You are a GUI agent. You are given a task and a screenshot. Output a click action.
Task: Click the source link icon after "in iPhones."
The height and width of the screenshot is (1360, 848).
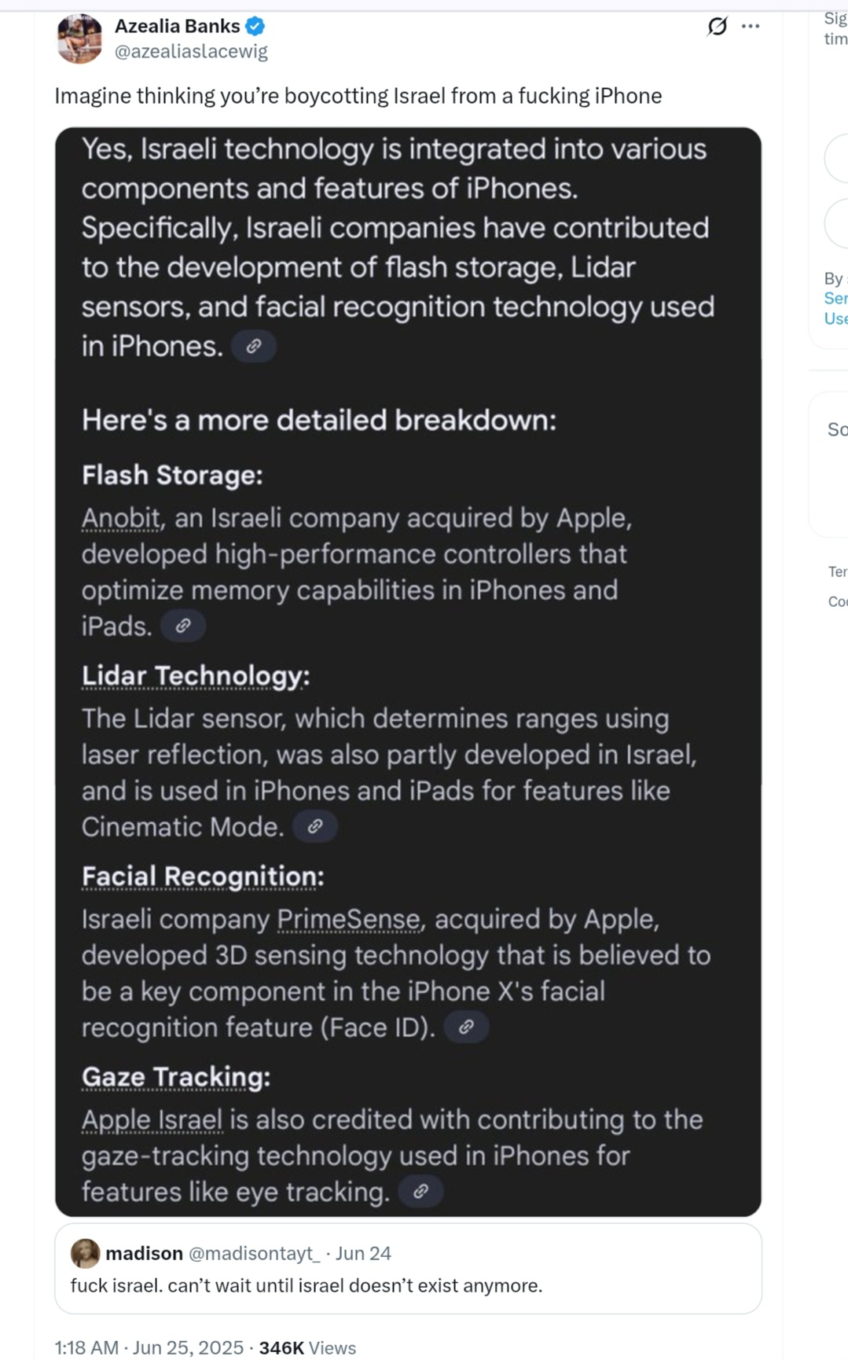click(253, 346)
